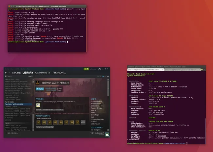This screenshot has height=152, width=213.
Task: Open the friends chat icon in Steam
Action: pyautogui.click(x=107, y=135)
